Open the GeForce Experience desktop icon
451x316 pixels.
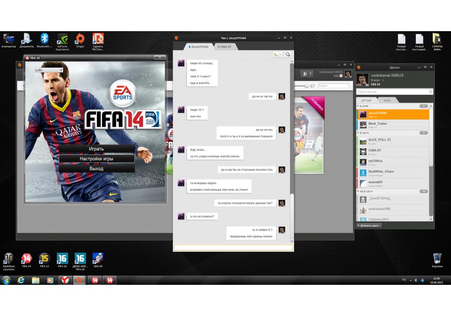click(62, 42)
